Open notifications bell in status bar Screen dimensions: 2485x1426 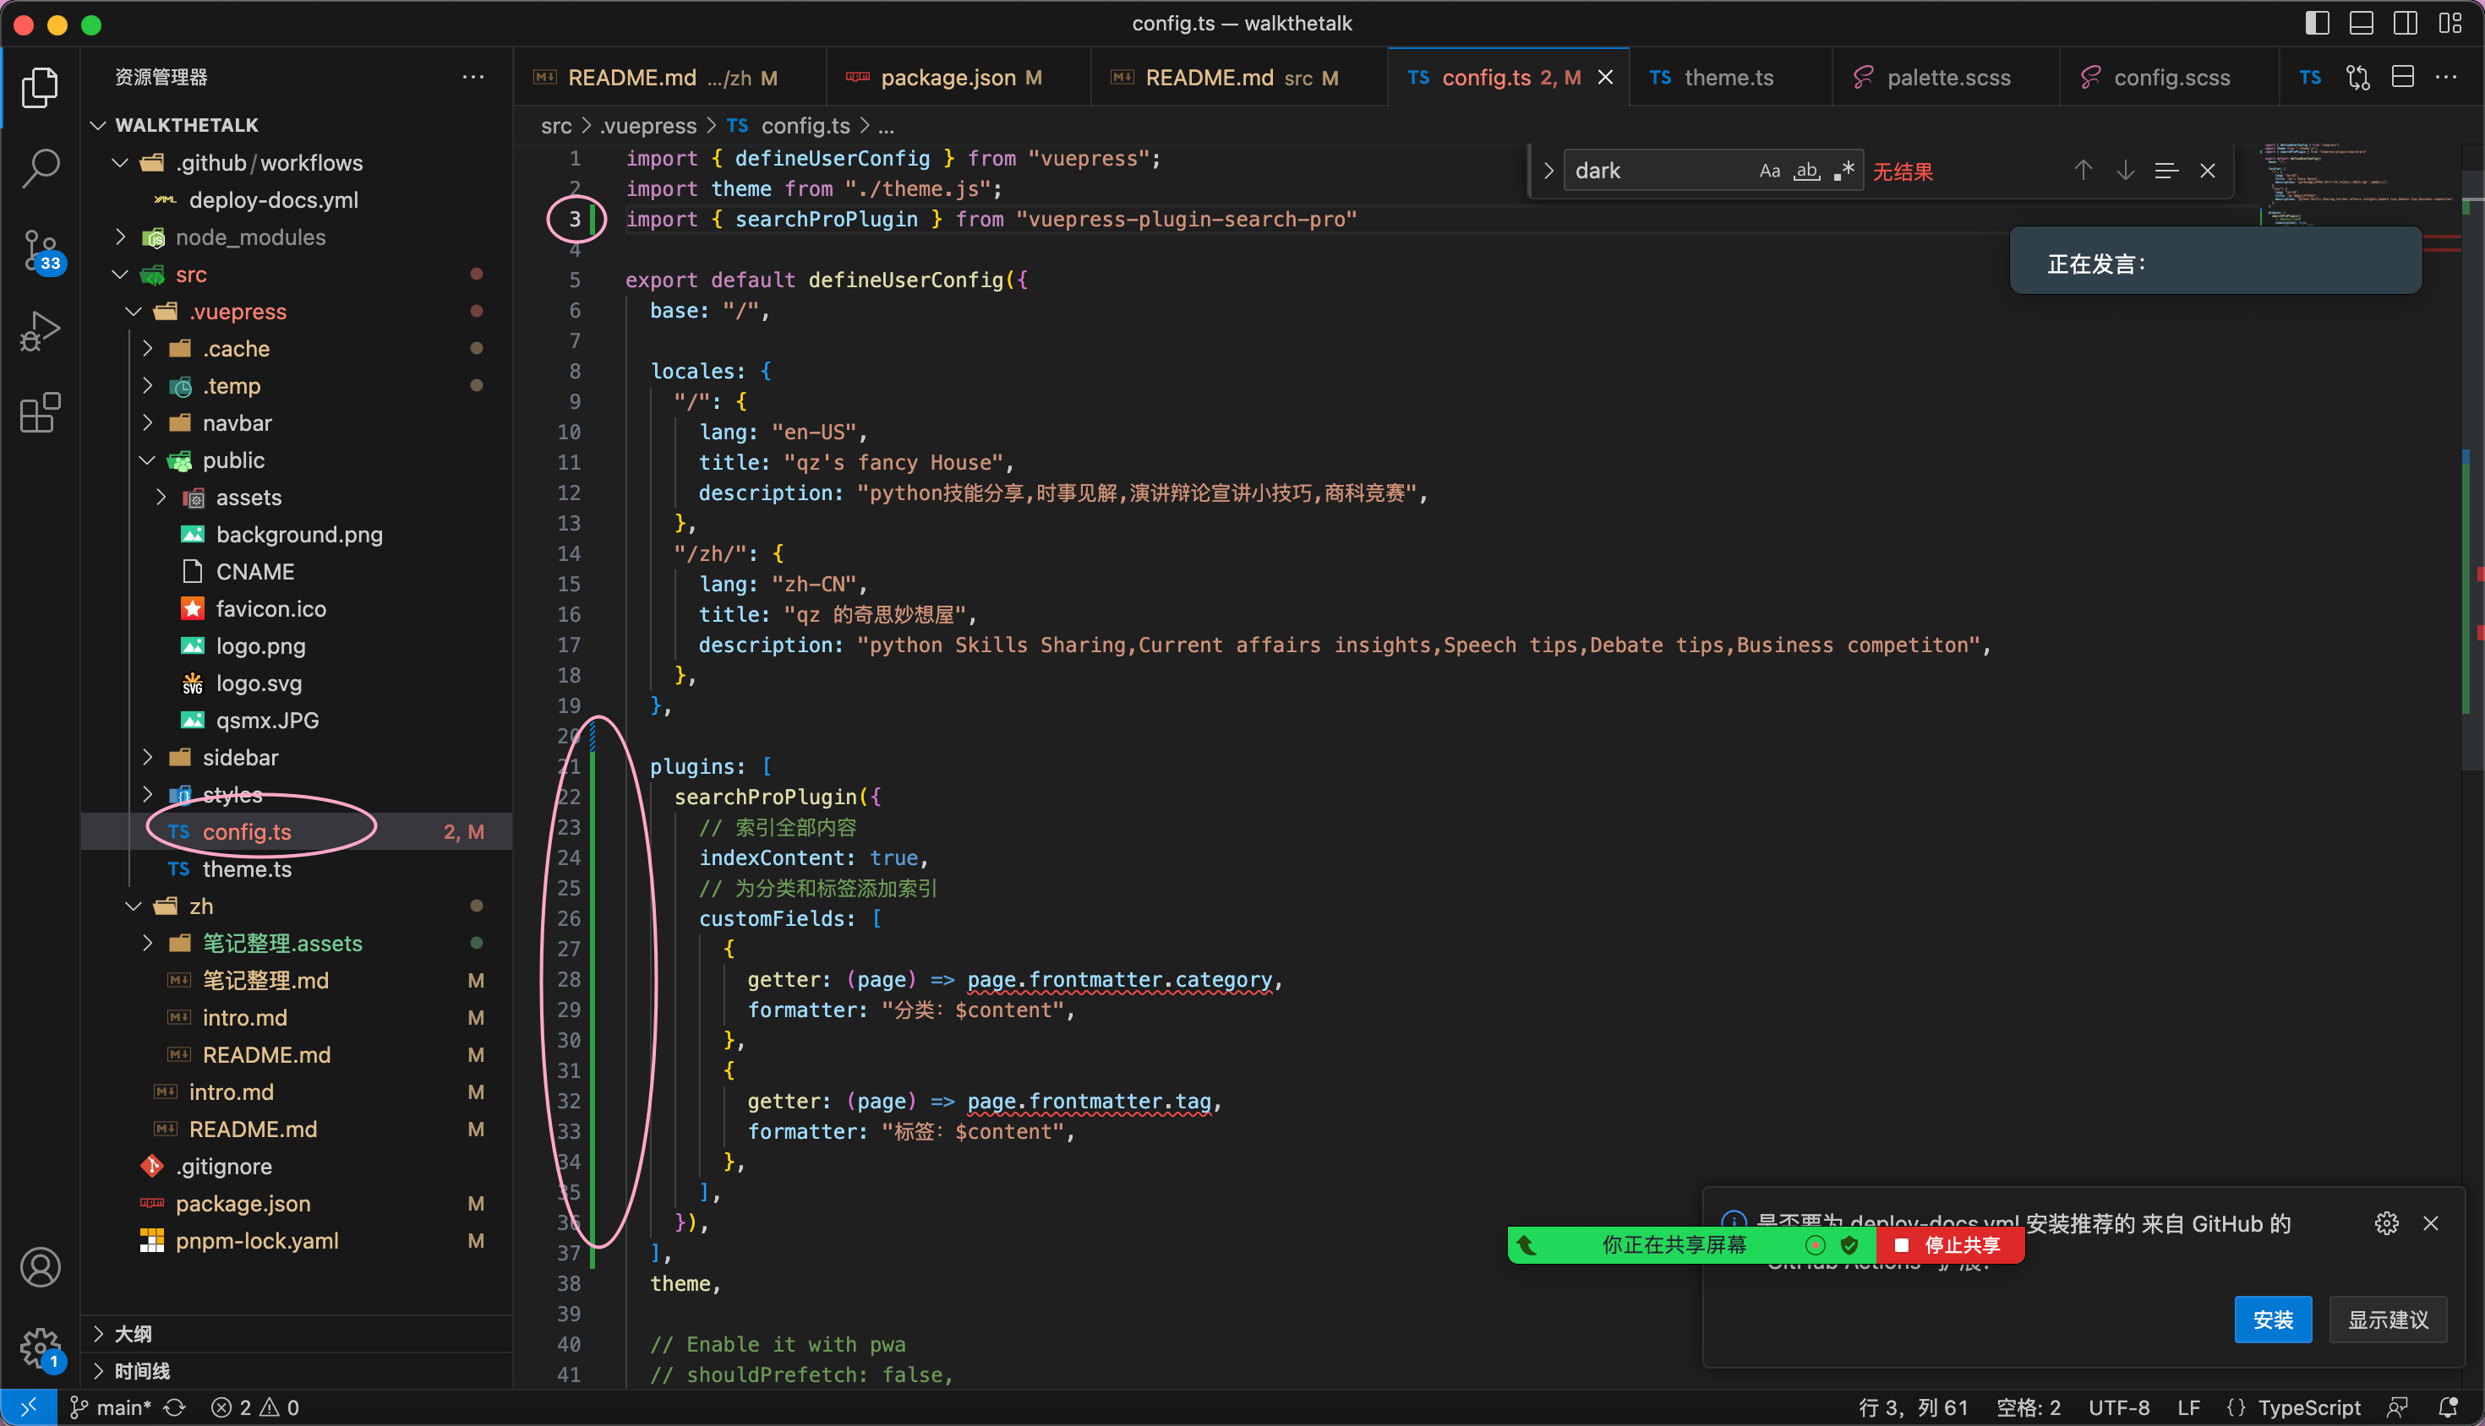tap(2447, 1407)
